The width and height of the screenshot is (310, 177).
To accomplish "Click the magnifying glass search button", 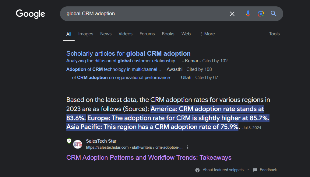I will point(273,13).
